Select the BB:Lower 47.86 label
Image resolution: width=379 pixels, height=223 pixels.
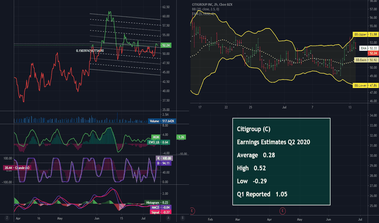pos(365,85)
